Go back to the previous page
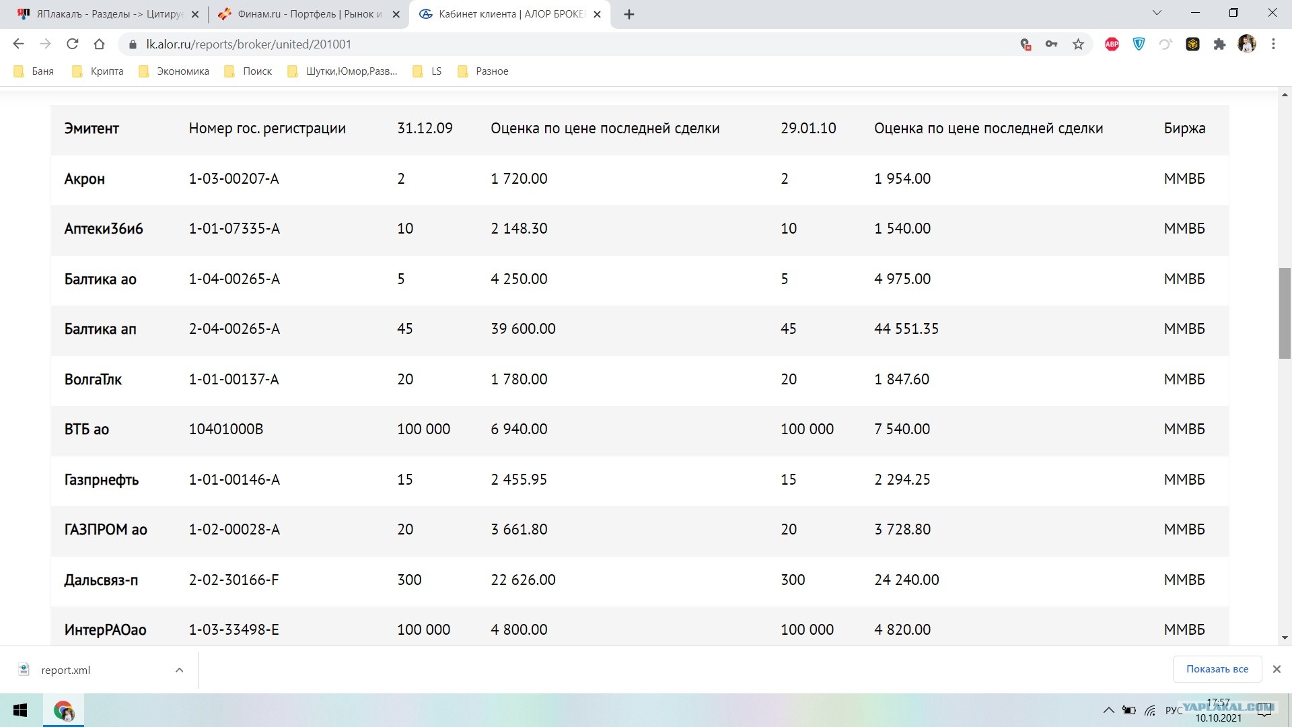 (18, 44)
